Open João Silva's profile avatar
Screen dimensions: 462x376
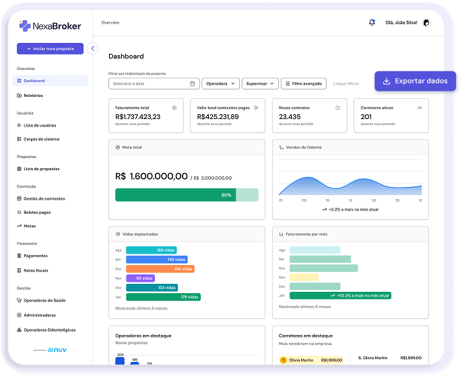tap(426, 22)
